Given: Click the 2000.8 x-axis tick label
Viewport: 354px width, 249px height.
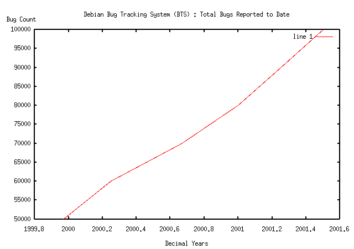Looking at the screenshot, I should [x=204, y=228].
